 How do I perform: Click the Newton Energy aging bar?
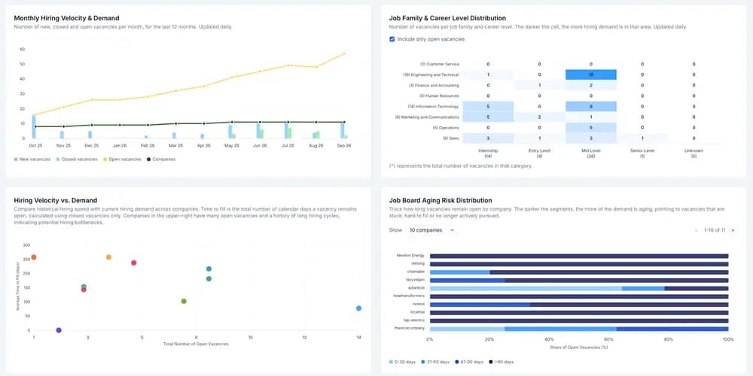(579, 256)
